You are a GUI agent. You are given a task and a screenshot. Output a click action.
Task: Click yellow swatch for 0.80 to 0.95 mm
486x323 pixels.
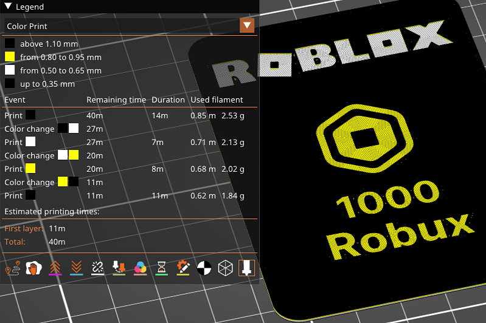(x=10, y=57)
